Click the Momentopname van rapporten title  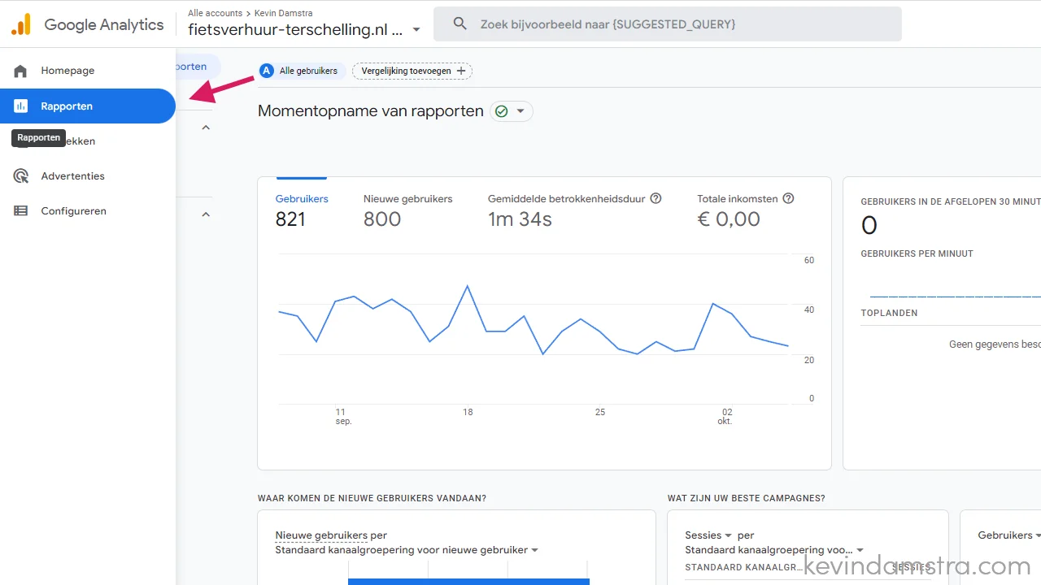[x=371, y=111]
